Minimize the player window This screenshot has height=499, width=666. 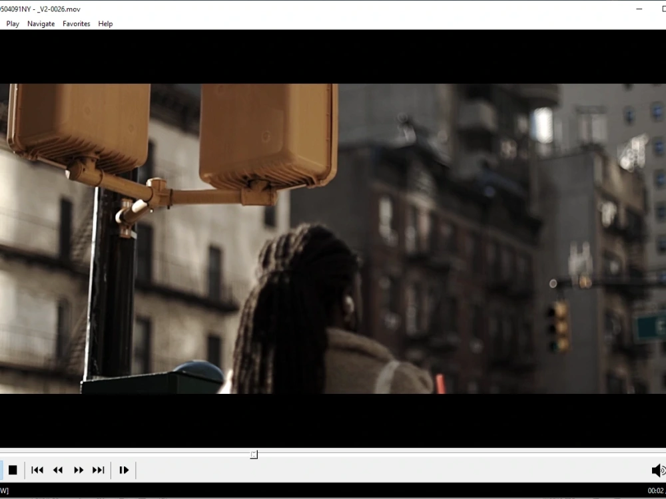639,9
